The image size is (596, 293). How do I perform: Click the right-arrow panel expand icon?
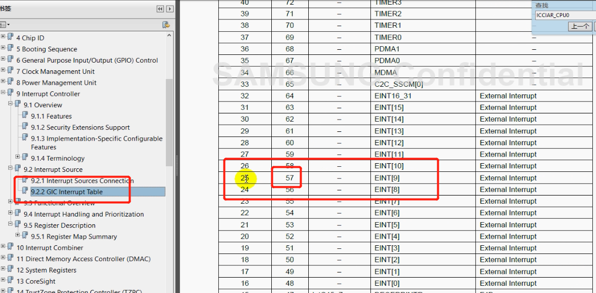[x=169, y=9]
